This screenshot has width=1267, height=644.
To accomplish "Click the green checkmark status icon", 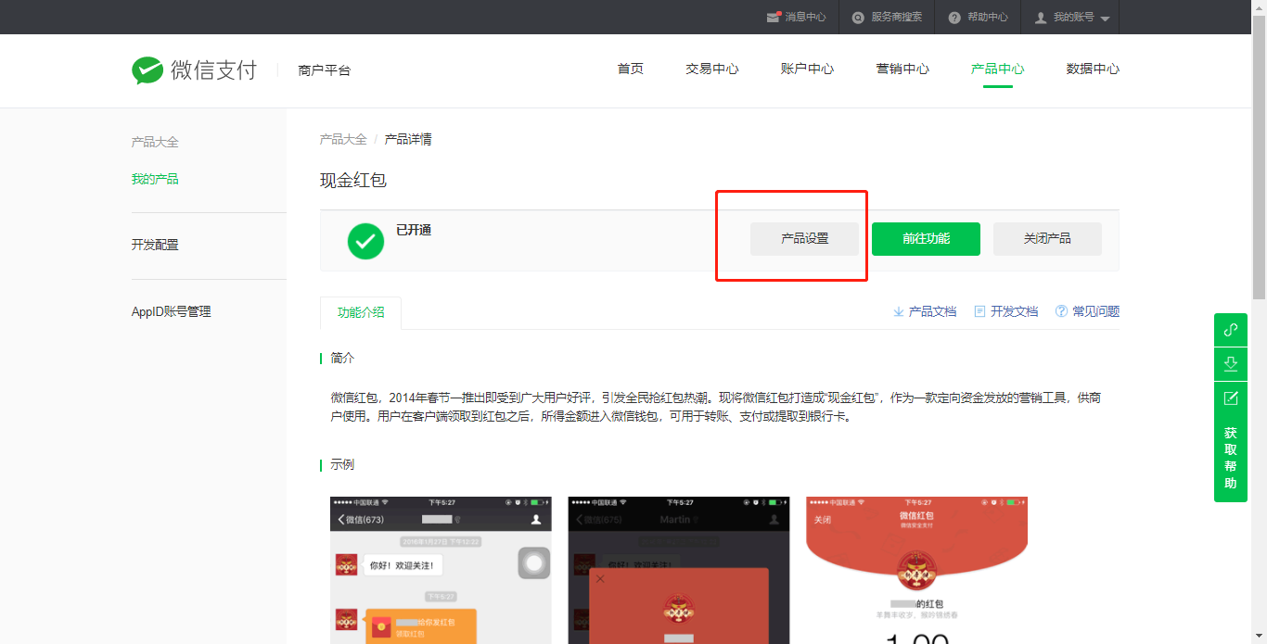I will [365, 241].
